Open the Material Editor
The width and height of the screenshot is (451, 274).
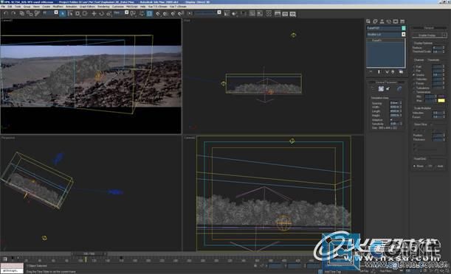coord(269,13)
